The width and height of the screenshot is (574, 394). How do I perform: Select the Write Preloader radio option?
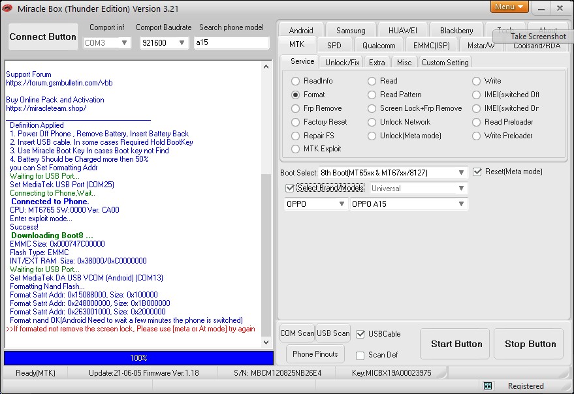point(502,136)
